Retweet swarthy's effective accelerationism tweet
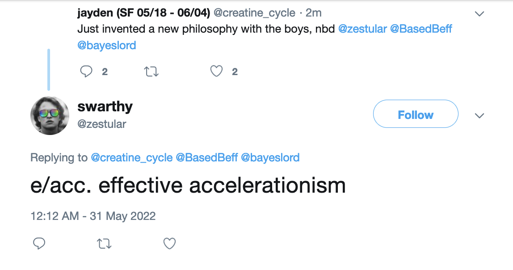Viewport: 513px width, 270px height. [x=105, y=244]
